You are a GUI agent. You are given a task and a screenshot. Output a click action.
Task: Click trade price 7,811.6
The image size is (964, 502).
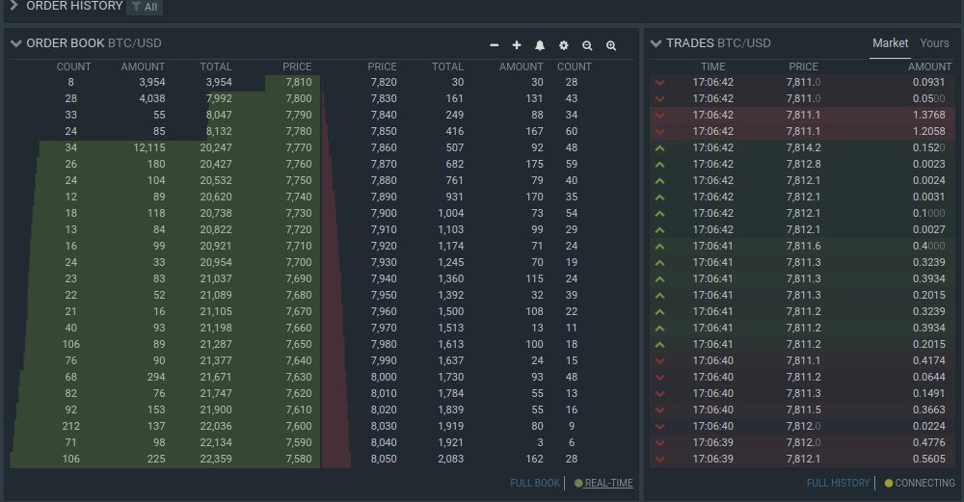coord(803,246)
